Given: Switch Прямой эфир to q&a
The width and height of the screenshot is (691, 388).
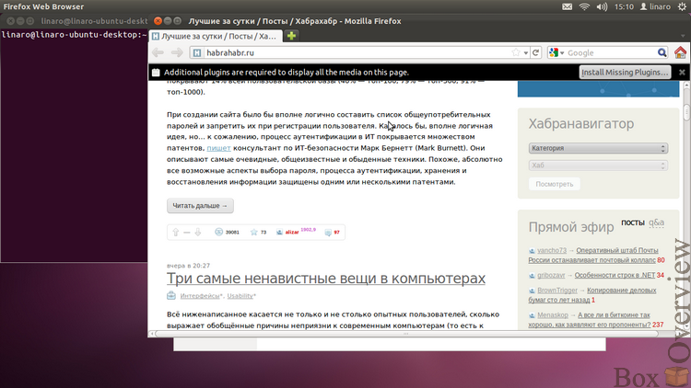Looking at the screenshot, I should point(656,223).
